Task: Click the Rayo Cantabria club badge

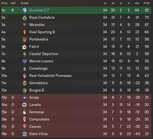Action: point(24,18)
